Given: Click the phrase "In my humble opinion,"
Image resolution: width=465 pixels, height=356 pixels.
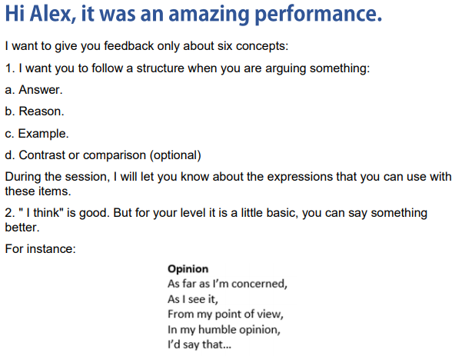Looking at the screenshot, I should pyautogui.click(x=223, y=330).
